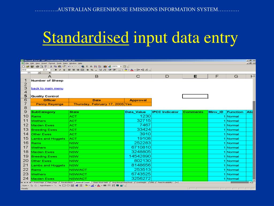
Task: Switch to the Recalculation sheet tab
Action: [x=67, y=182]
